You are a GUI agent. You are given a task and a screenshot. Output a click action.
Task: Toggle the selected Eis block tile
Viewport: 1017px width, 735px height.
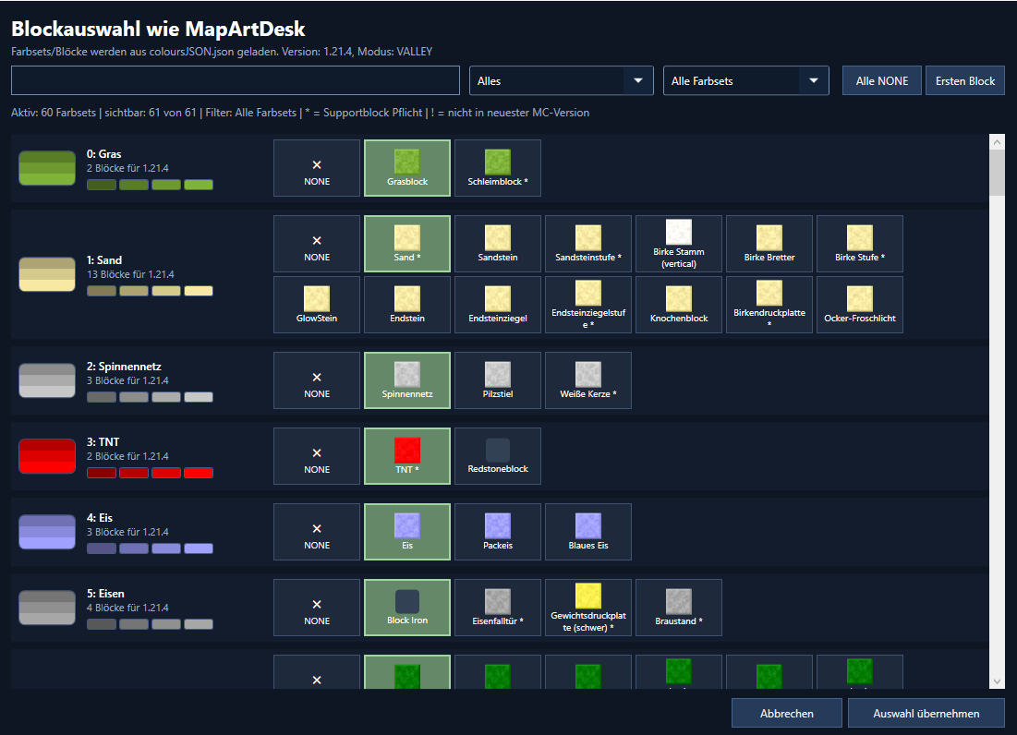pyautogui.click(x=407, y=532)
